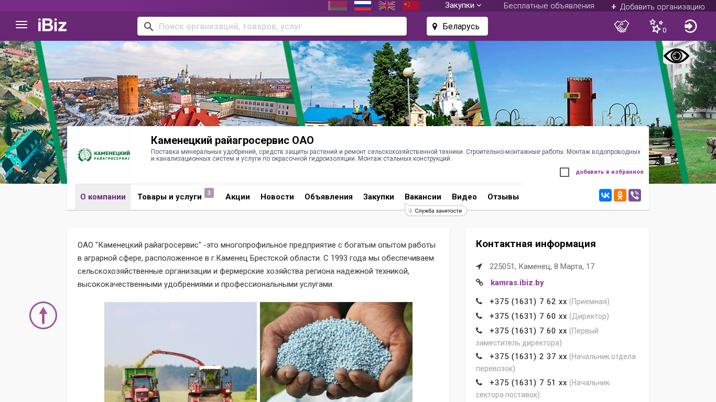Click phone number +375 (1631) 7 62 xx
This screenshot has width=716, height=402.
[x=528, y=301]
